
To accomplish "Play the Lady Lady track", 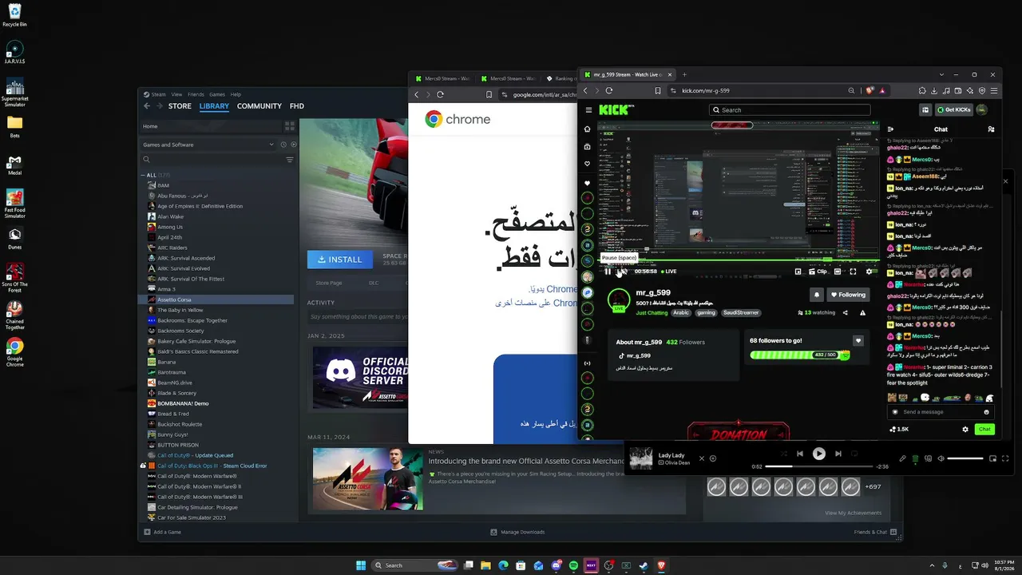I will point(818,454).
